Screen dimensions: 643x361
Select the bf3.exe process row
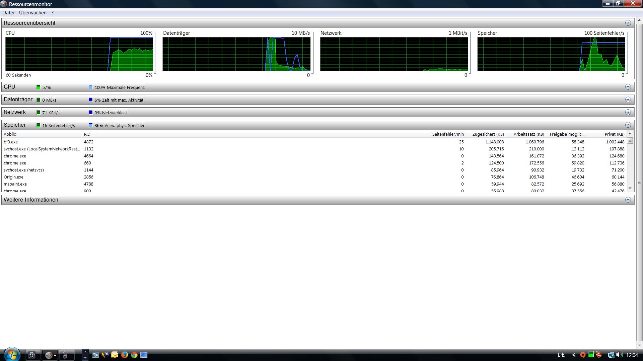point(11,142)
